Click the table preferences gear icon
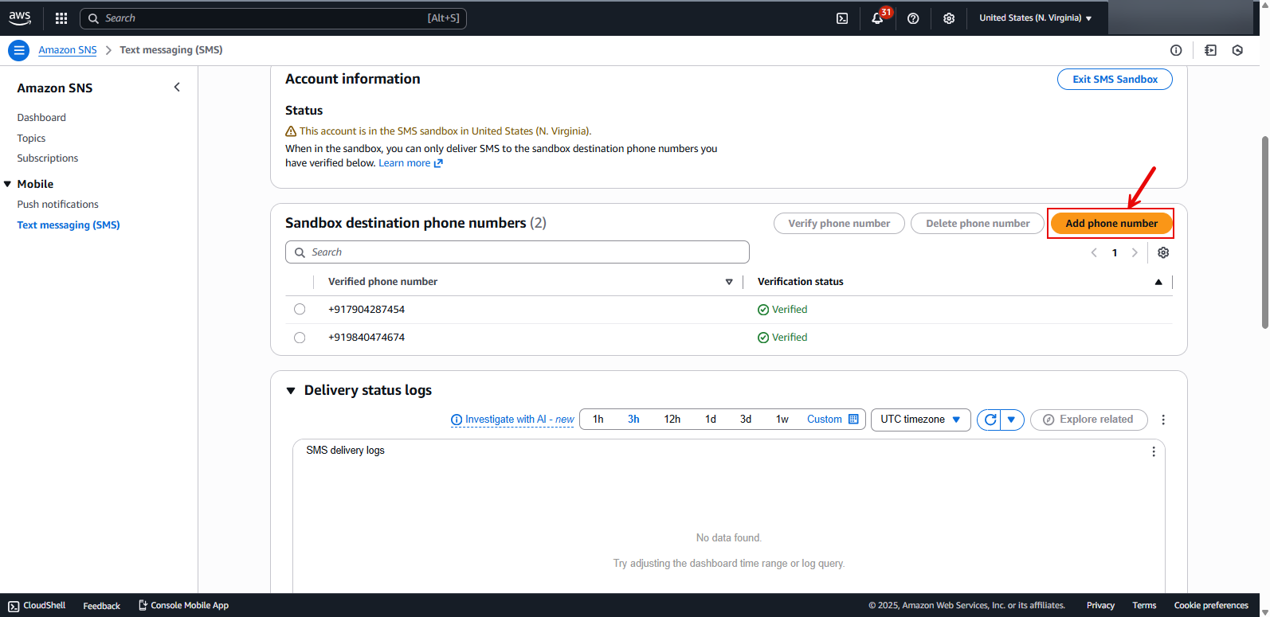1270x617 pixels. pos(1163,252)
